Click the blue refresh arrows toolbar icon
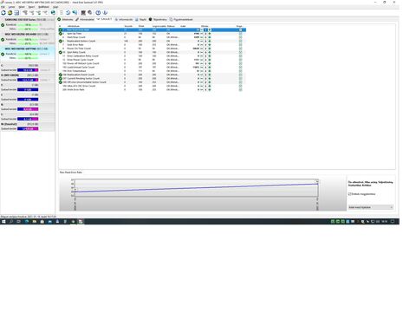Image resolution: width=416 pixels, height=312 pixels. click(x=3, y=13)
